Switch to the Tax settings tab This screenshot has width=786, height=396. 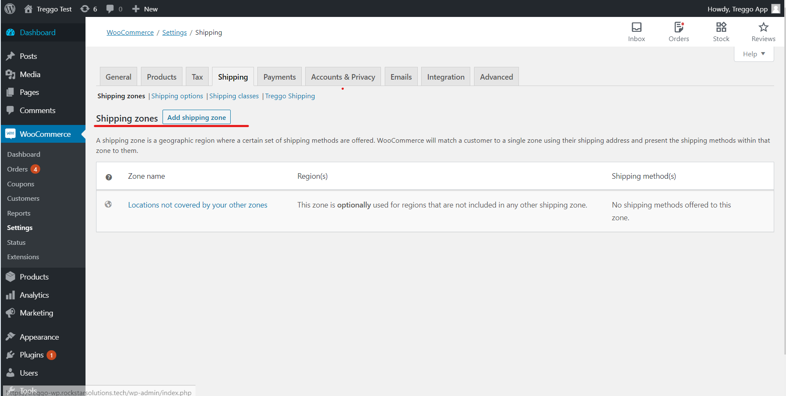(x=197, y=77)
